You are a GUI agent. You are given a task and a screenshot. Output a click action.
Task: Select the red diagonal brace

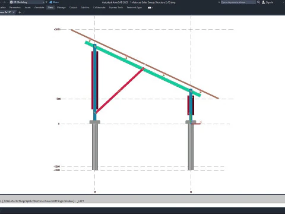pyautogui.click(x=120, y=91)
